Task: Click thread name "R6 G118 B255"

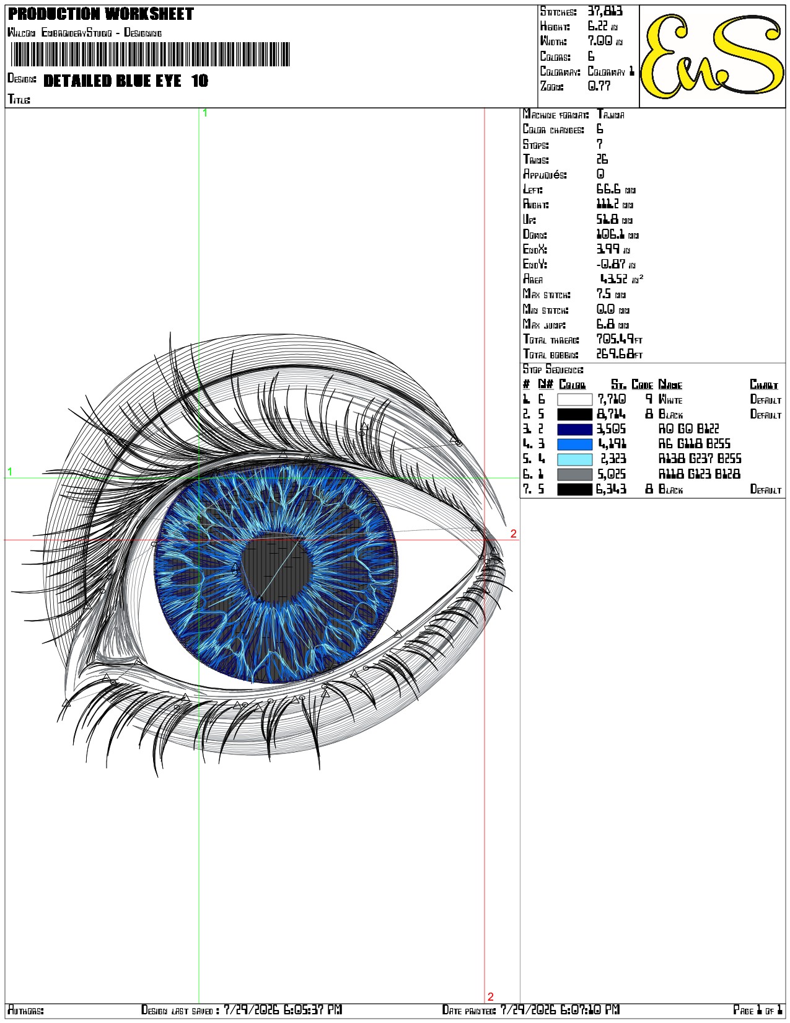Action: (694, 444)
